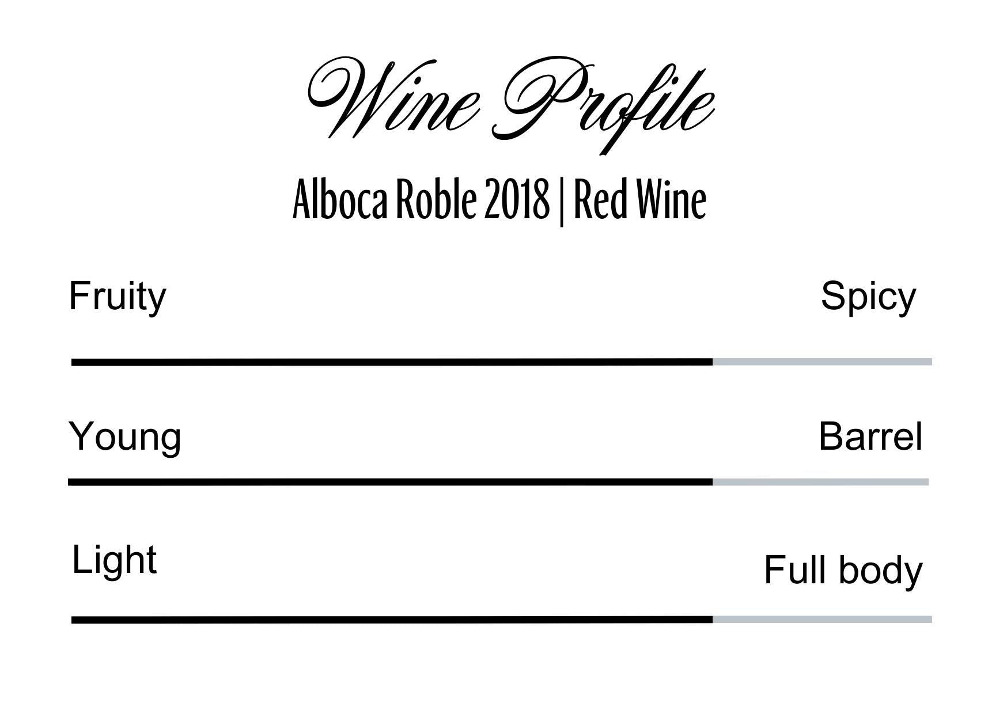Click the vertical bar separator in subtitle
Viewport: 1007px width, 714px height.
pyautogui.click(x=561, y=203)
